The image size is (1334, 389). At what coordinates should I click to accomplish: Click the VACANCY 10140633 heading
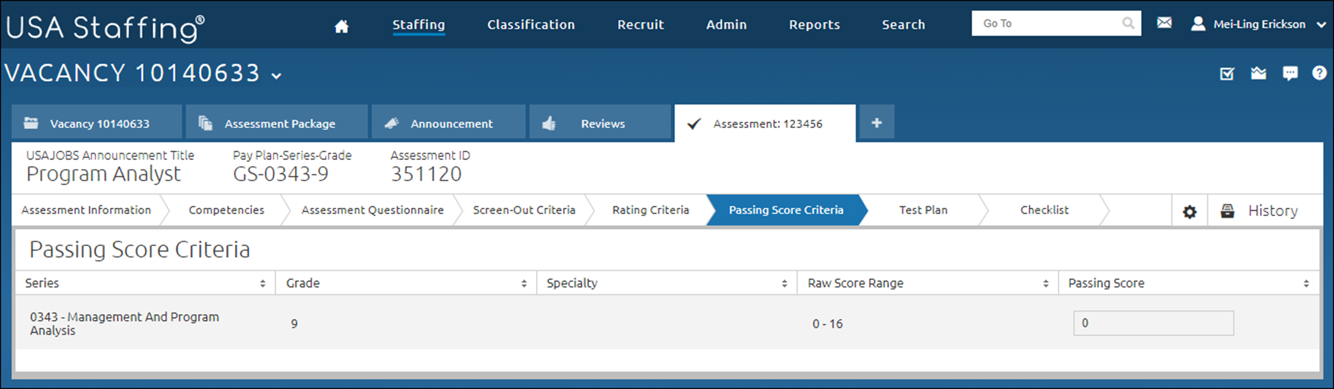[x=132, y=73]
